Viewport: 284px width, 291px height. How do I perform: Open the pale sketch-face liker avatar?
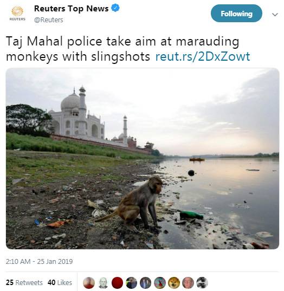pyautogui.click(x=103, y=283)
